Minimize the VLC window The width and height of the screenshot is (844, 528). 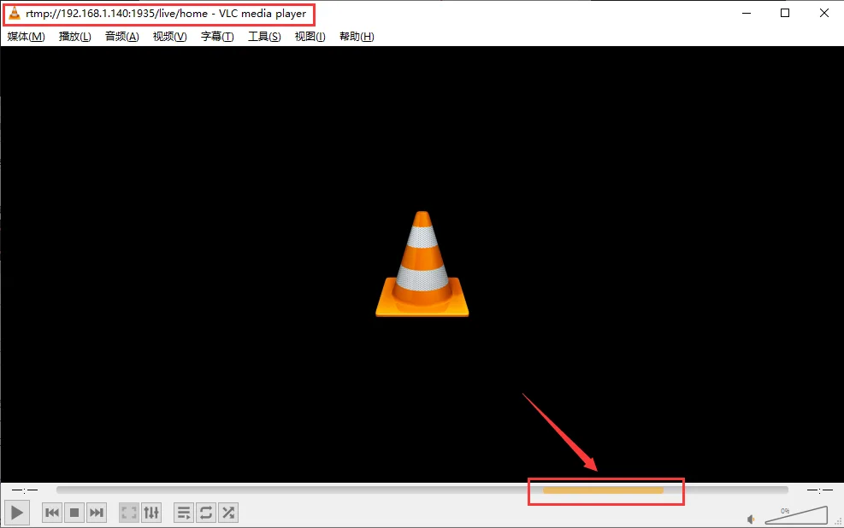tap(747, 13)
